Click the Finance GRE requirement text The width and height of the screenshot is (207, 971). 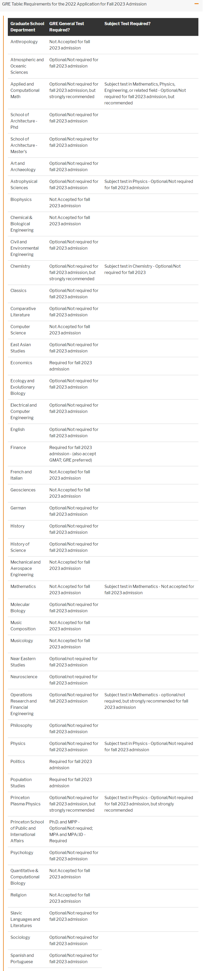(x=73, y=454)
